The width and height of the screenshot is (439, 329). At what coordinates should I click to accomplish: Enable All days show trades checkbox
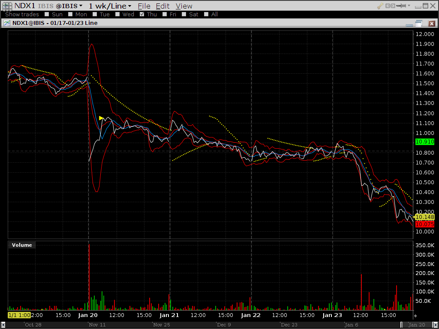tap(206, 14)
